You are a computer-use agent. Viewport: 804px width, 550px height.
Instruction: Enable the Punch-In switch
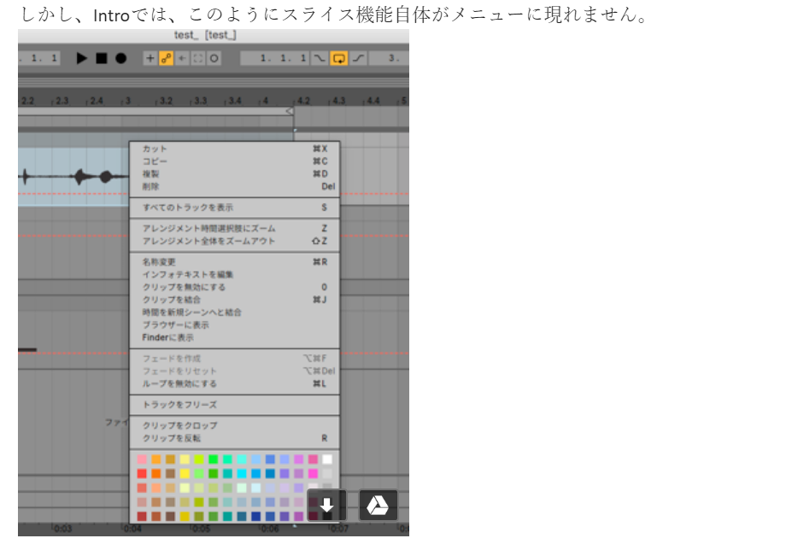[x=320, y=58]
